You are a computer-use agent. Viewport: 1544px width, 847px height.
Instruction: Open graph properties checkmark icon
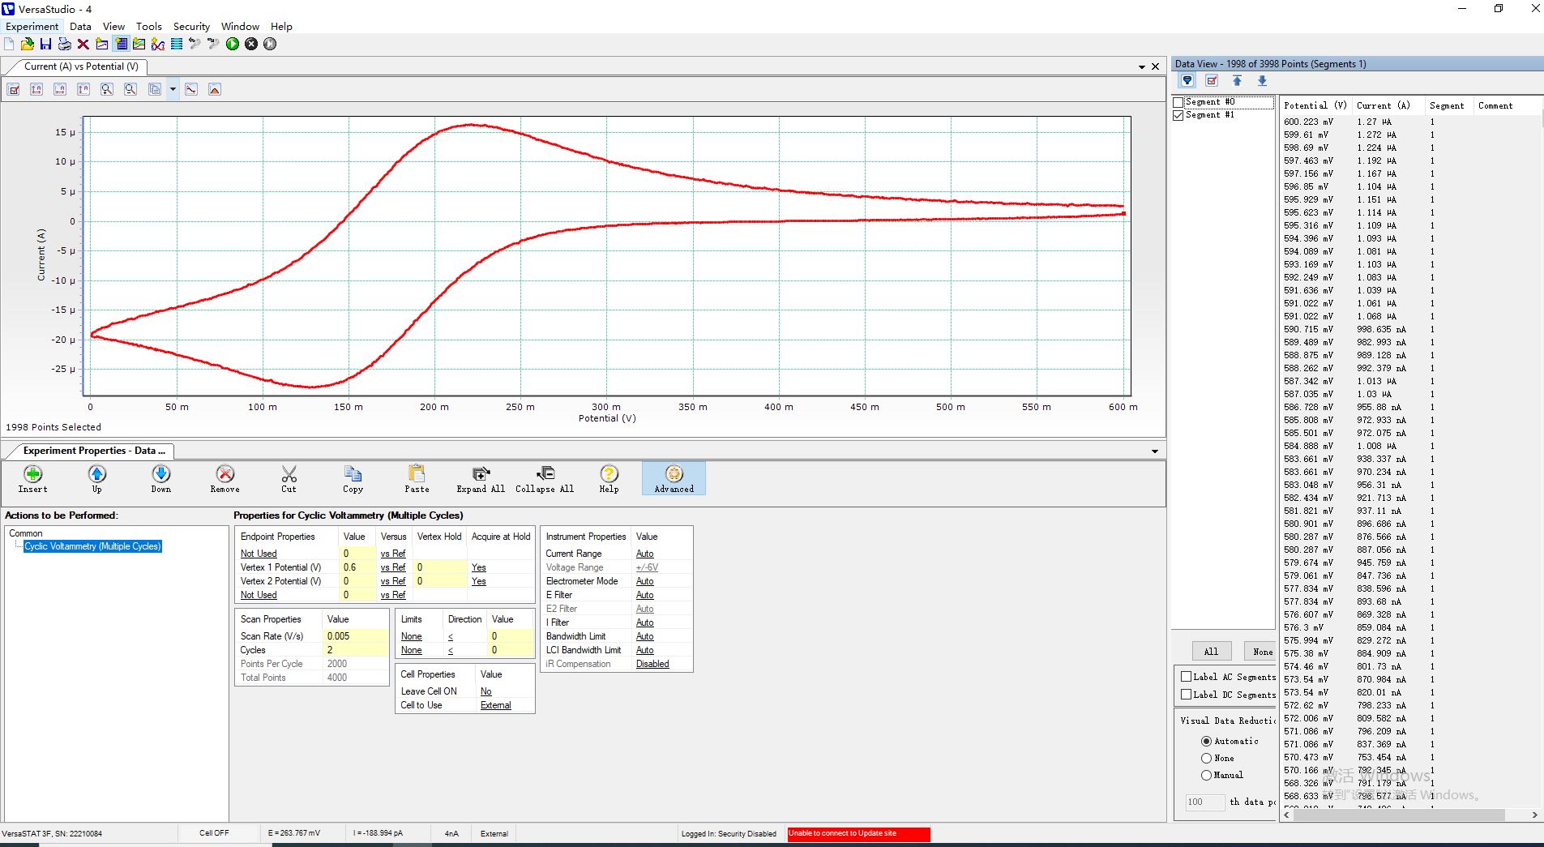coord(14,89)
